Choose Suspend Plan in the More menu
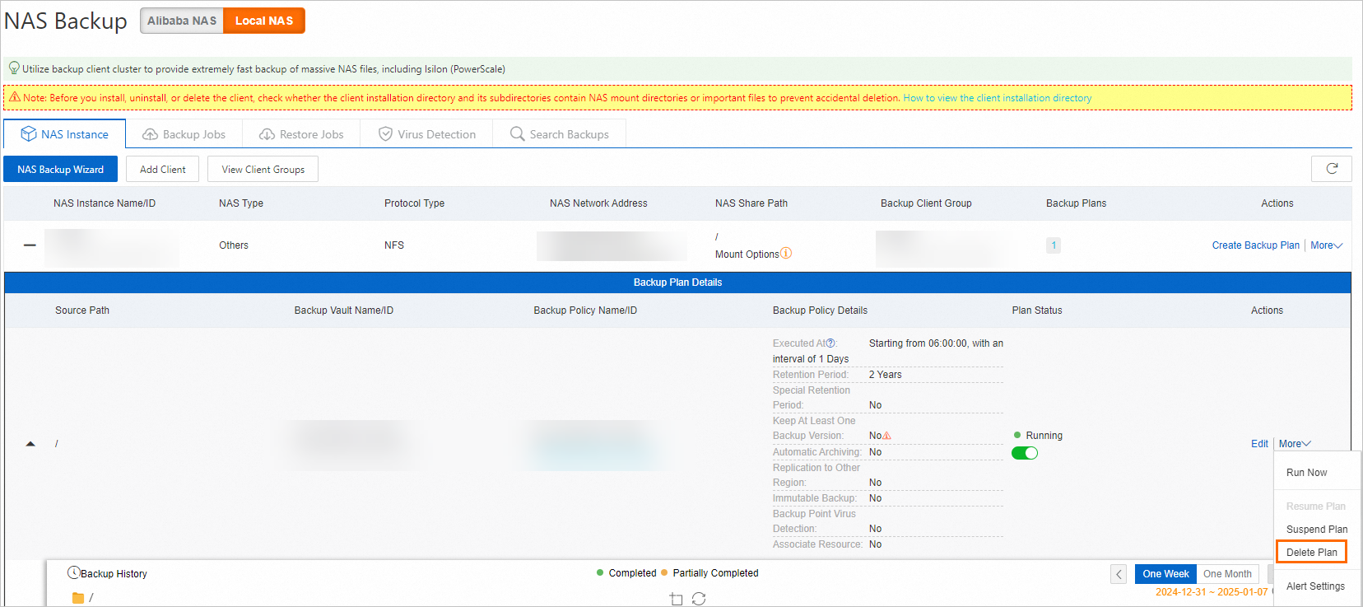Screen dimensions: 1363x607 coord(1317,530)
